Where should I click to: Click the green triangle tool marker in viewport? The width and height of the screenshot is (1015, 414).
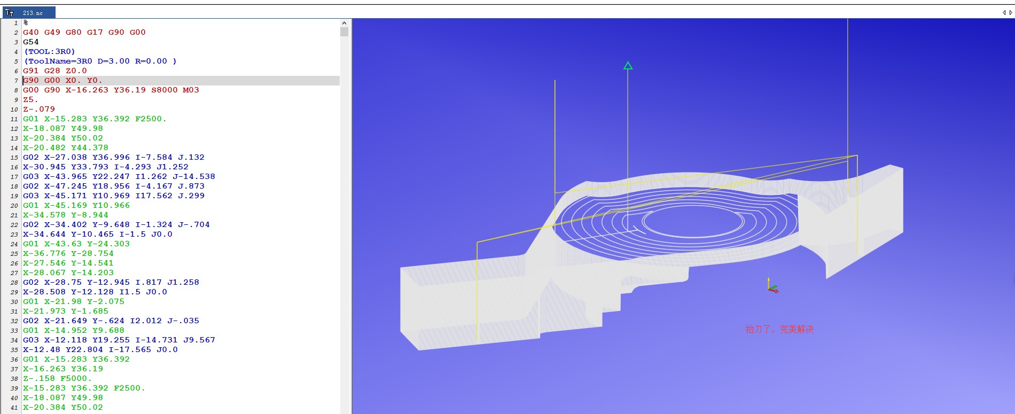[x=628, y=66]
